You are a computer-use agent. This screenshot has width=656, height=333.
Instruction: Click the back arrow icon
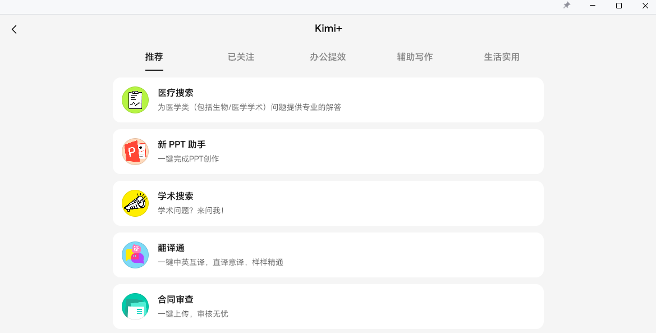point(14,29)
